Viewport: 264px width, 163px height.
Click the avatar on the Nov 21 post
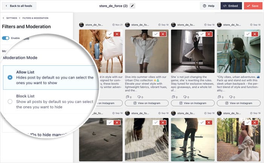[x=81, y=25]
